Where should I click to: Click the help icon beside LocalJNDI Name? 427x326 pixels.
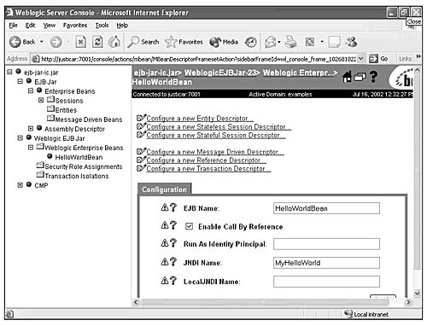[173, 281]
